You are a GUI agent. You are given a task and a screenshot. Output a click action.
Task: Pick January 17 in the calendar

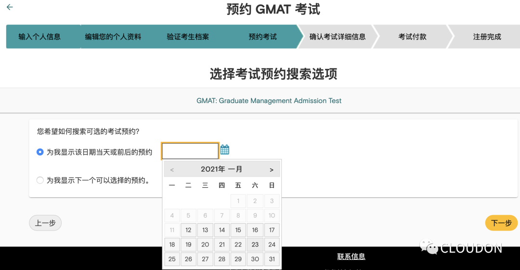[x=272, y=230]
